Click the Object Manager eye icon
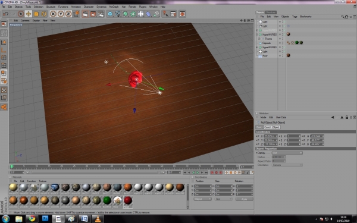 (x=351, y=17)
